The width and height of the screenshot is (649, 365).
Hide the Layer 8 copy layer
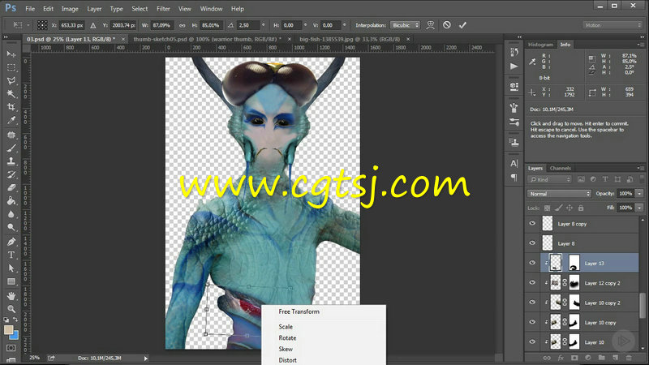click(x=532, y=224)
